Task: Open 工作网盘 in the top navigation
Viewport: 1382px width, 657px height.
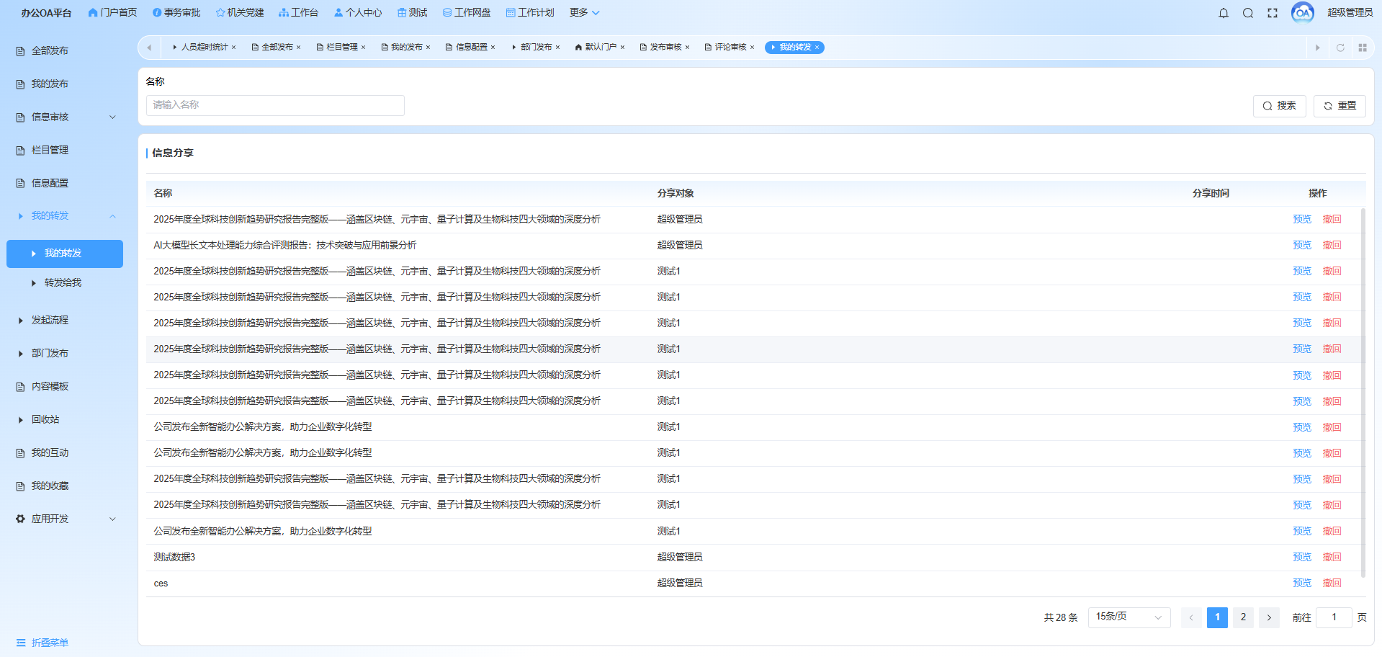Action: [467, 13]
